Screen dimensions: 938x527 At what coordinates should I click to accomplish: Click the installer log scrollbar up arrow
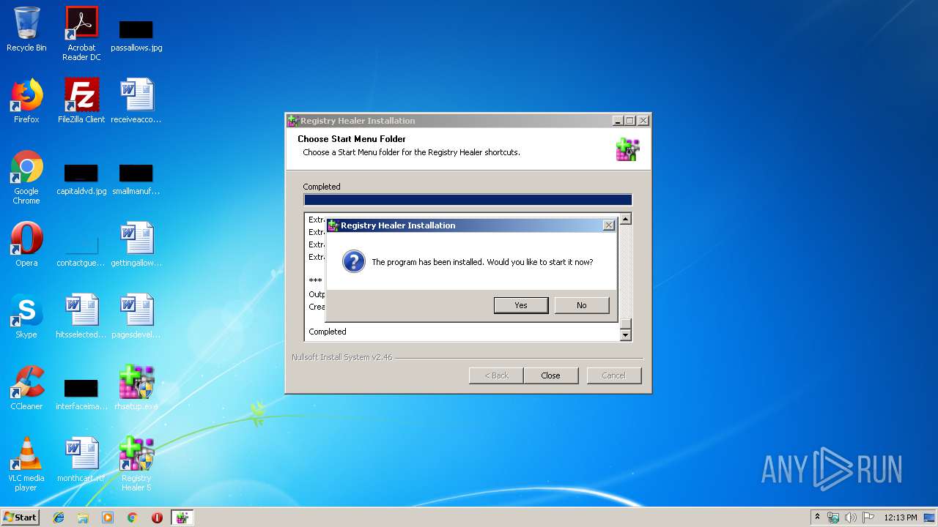click(625, 219)
